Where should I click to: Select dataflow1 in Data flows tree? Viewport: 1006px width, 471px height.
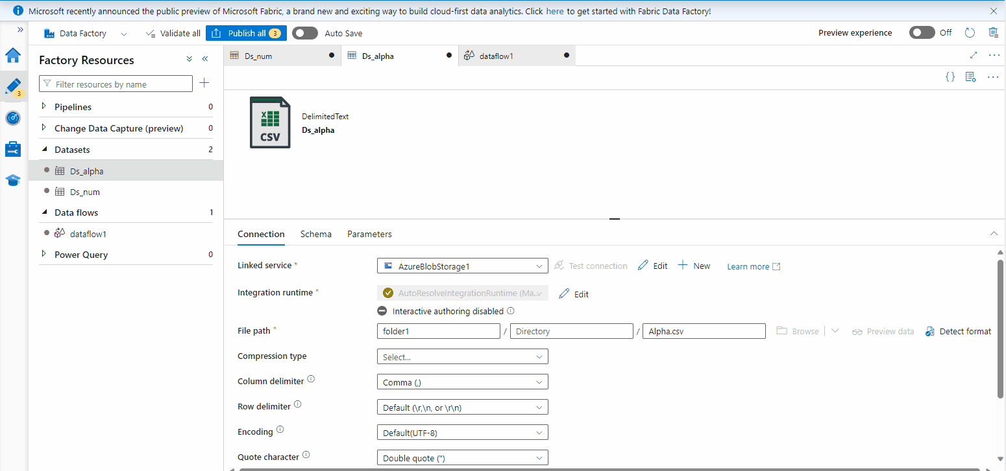(x=126, y=234)
